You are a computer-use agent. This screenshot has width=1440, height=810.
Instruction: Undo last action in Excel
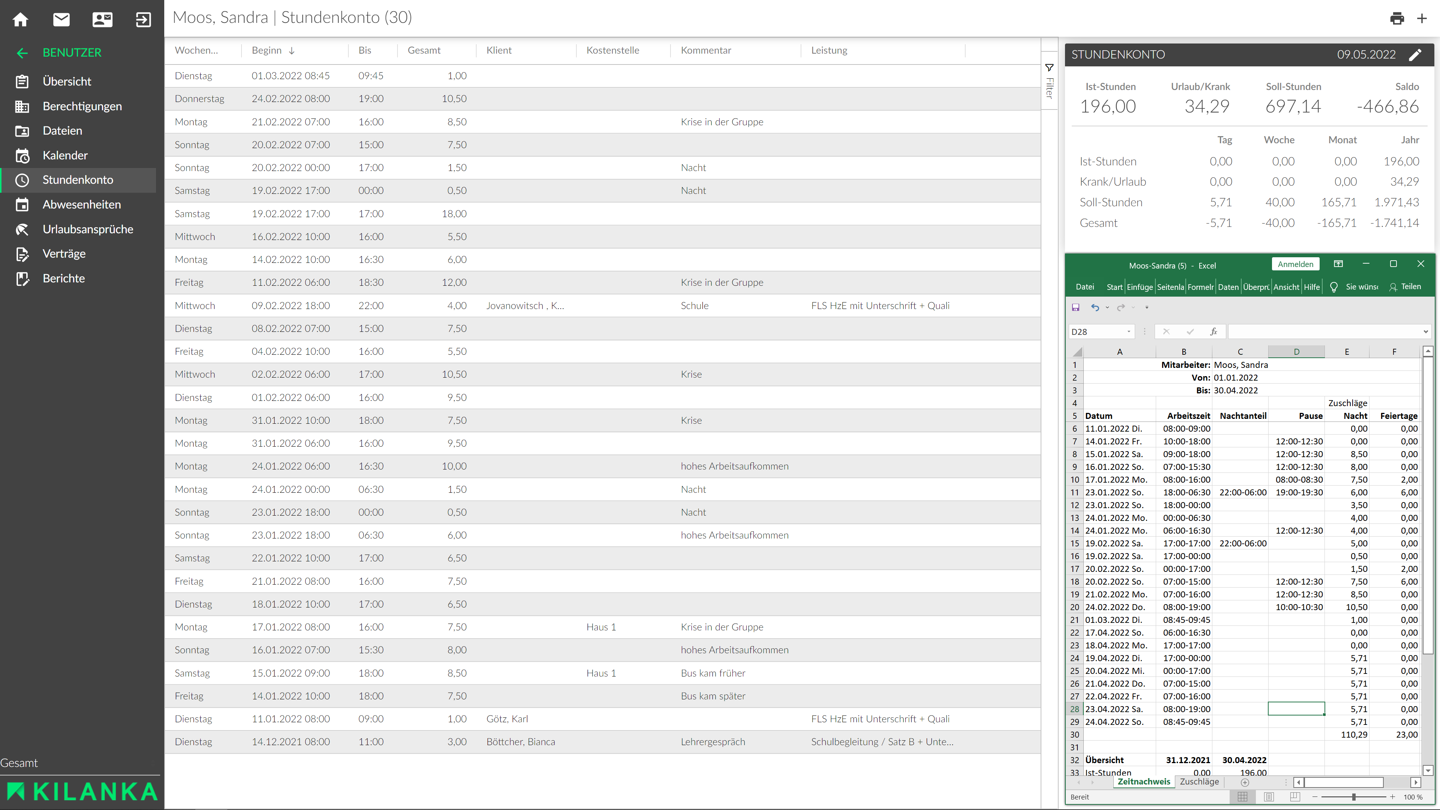[1095, 307]
